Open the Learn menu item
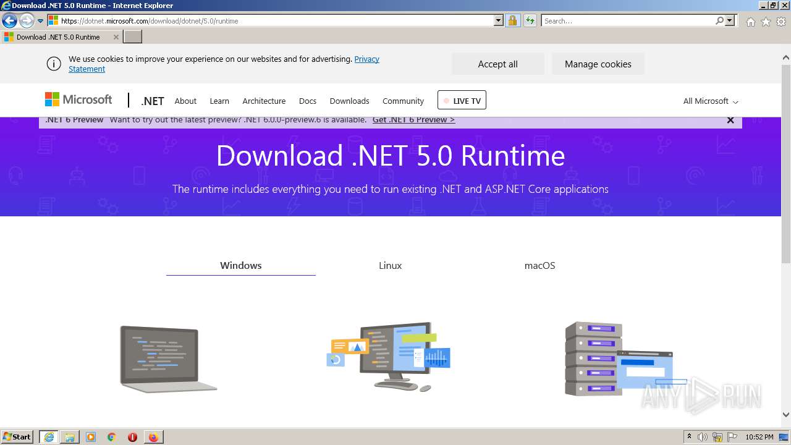Viewport: 791px width, 445px height. click(219, 101)
